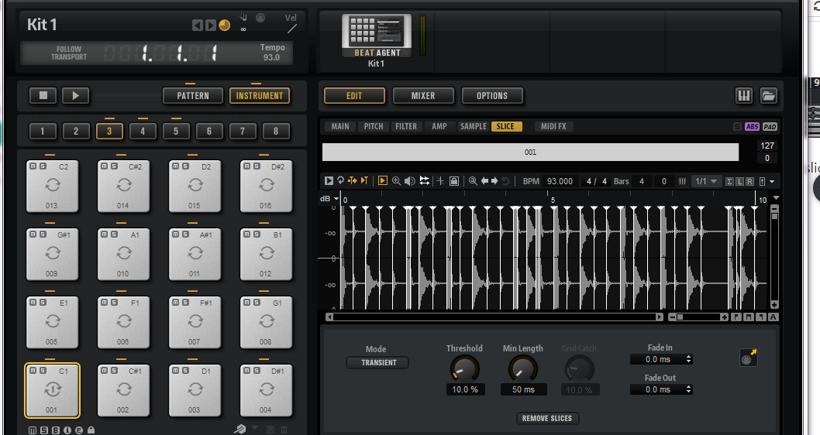The height and width of the screenshot is (435, 820).
Task: Toggle the PAD button
Action: click(x=770, y=126)
